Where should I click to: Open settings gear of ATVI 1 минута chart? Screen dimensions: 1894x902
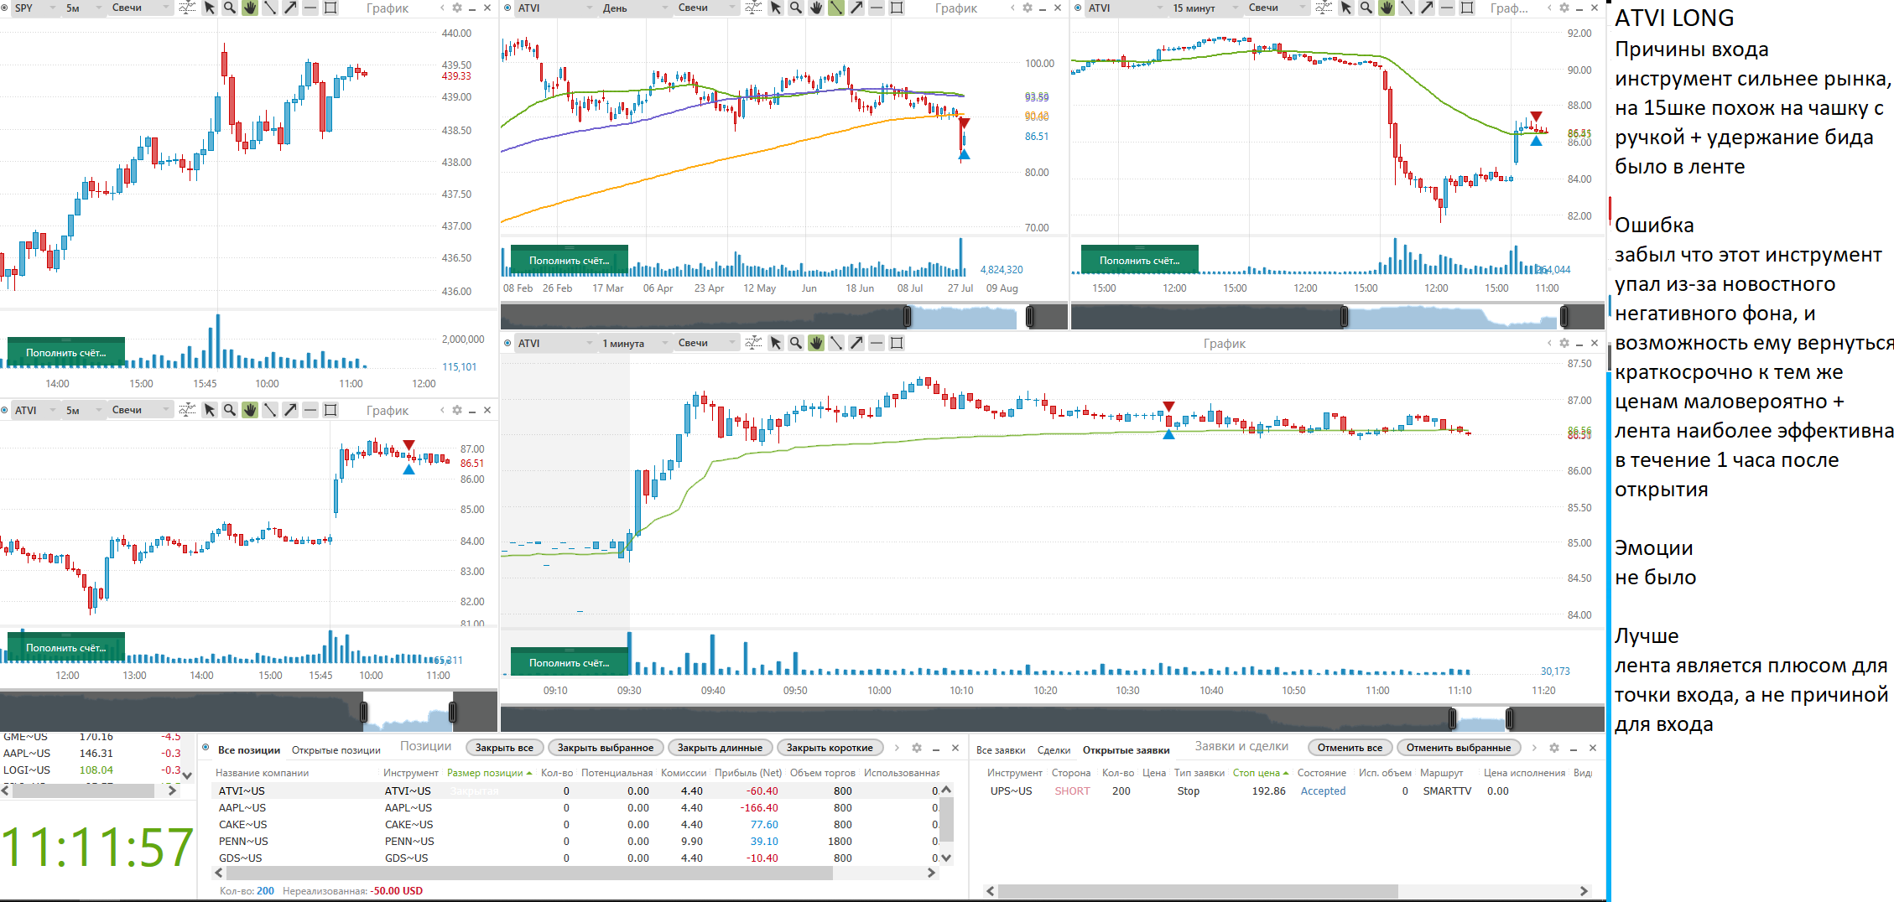(x=1564, y=343)
